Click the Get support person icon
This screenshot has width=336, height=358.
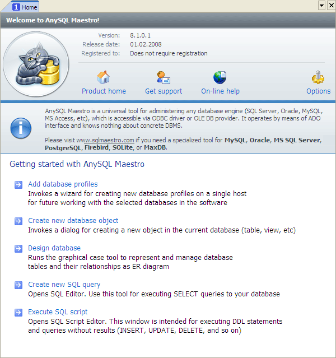pyautogui.click(x=164, y=77)
